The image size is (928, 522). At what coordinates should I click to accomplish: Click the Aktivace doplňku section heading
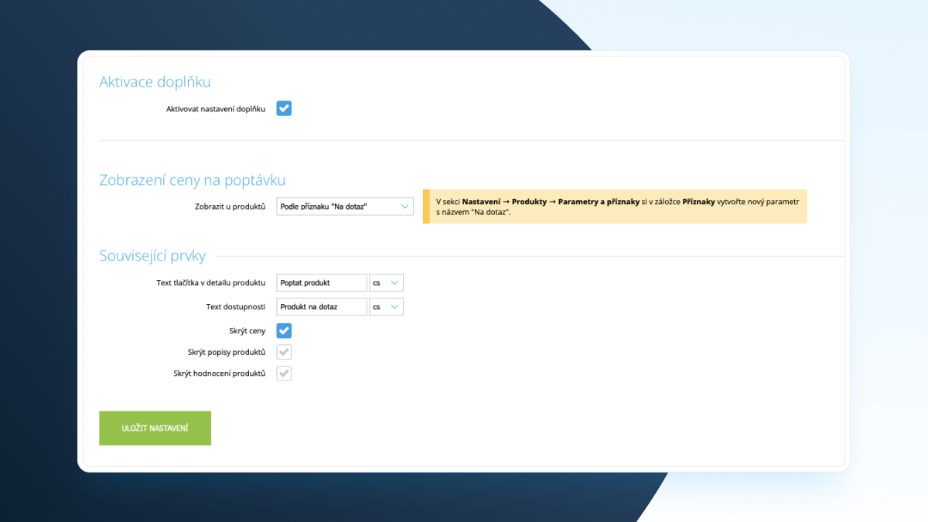[x=155, y=82]
